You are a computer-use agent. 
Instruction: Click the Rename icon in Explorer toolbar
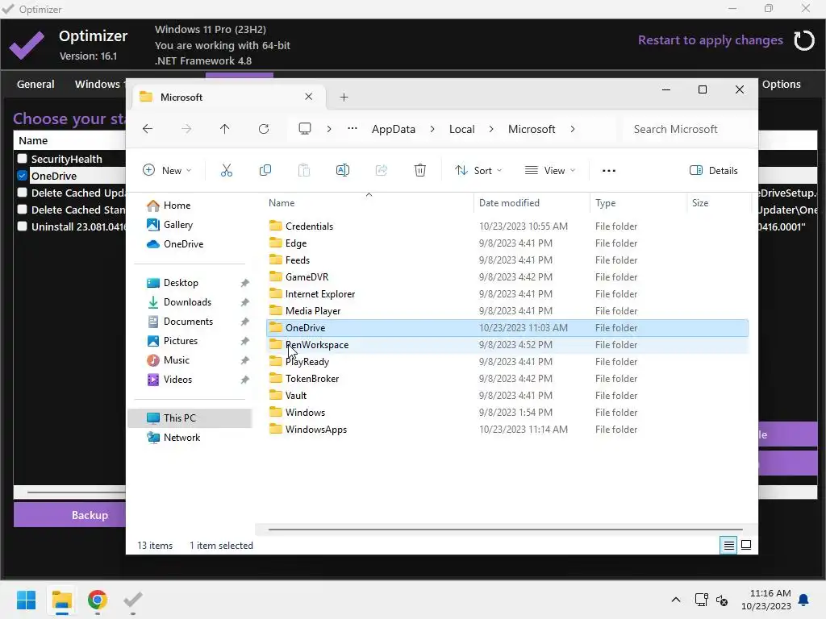(x=343, y=171)
